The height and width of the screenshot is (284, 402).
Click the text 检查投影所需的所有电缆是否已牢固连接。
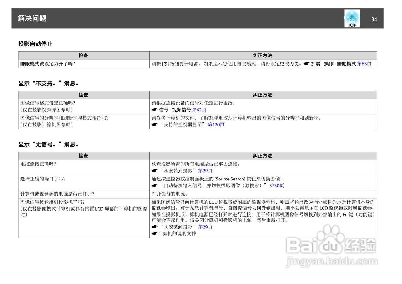tap(197, 164)
